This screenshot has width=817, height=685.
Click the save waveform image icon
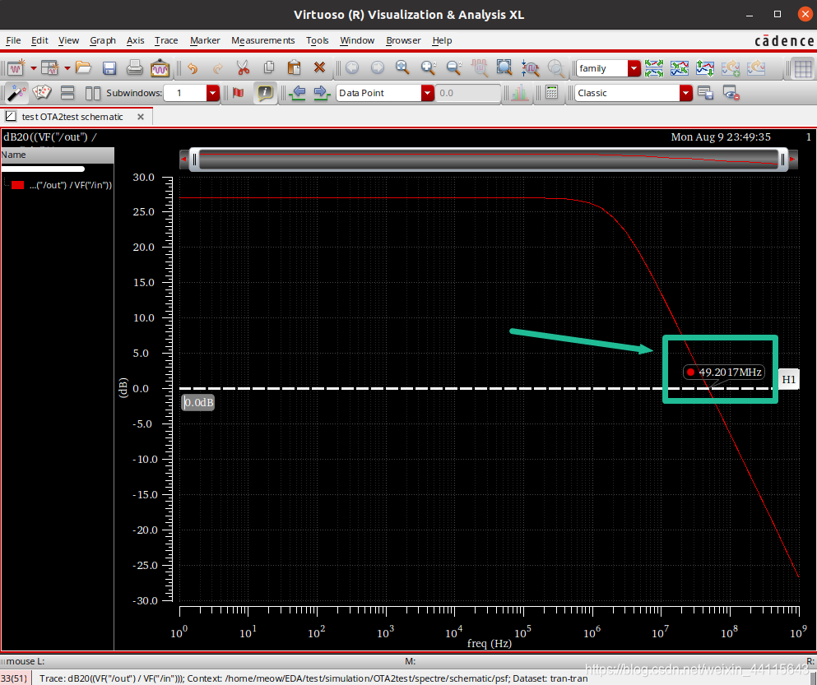pyautogui.click(x=160, y=67)
